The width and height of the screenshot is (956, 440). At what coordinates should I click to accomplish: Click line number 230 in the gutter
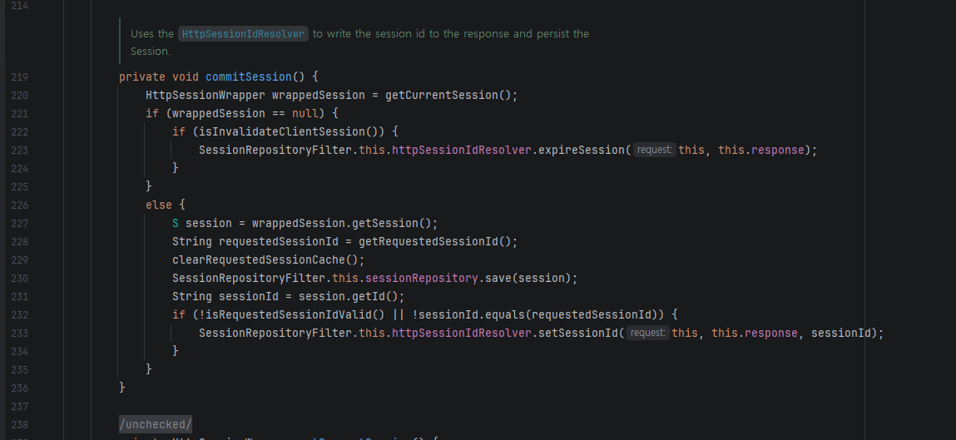[19, 278]
